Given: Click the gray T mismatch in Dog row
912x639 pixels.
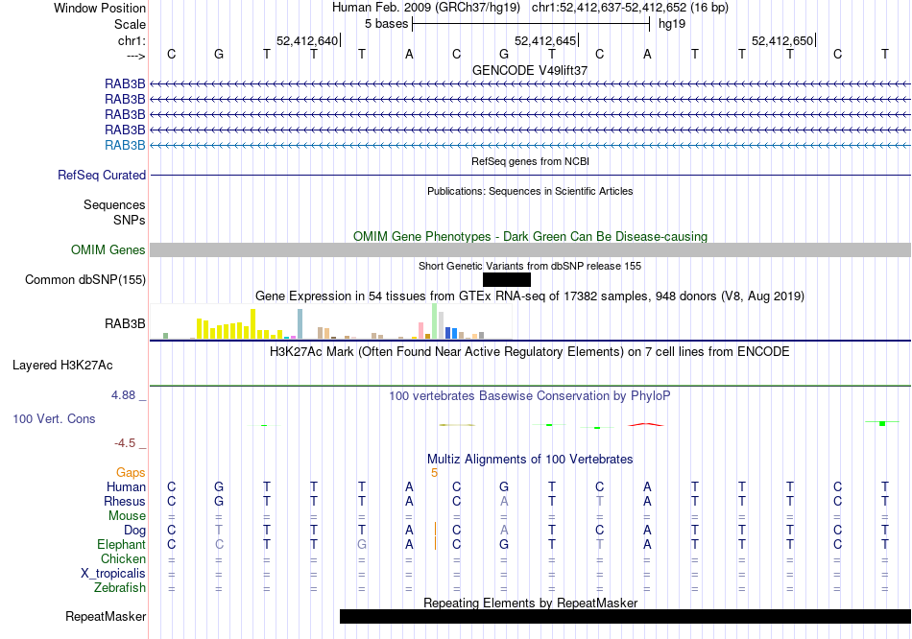Looking at the screenshot, I should (x=219, y=531).
